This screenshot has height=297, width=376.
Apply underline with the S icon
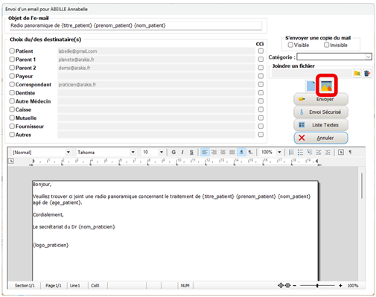pos(191,152)
